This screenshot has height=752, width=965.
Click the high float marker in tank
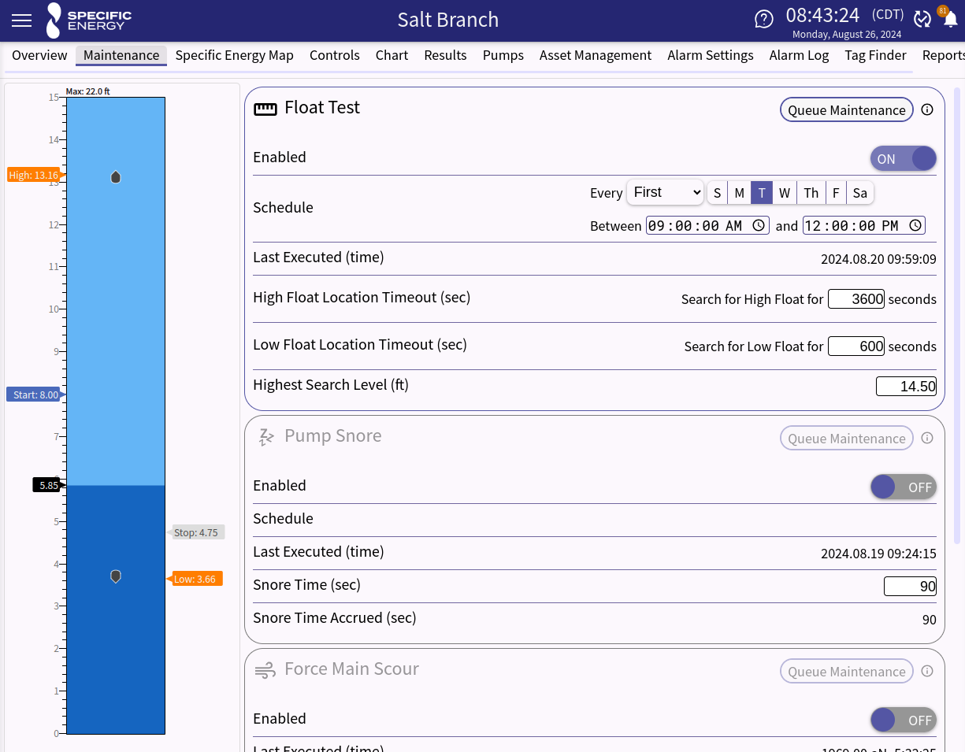pyautogui.click(x=116, y=177)
